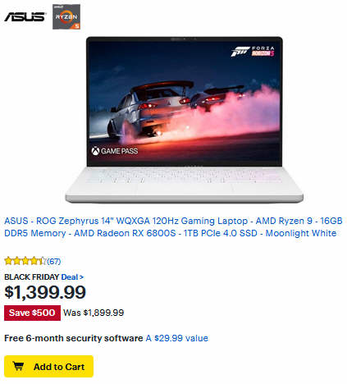
Task: Click the Xbox Game Pass logo
Action: pos(115,151)
